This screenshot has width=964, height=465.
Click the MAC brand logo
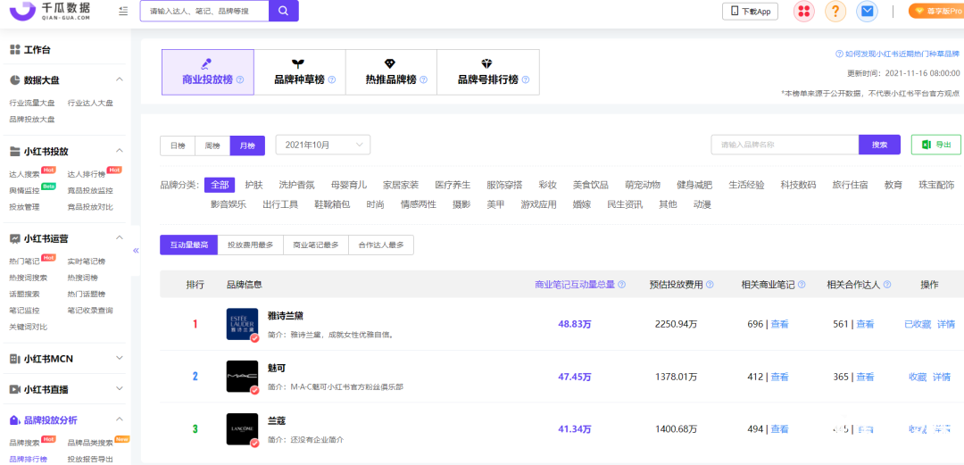coord(242,377)
